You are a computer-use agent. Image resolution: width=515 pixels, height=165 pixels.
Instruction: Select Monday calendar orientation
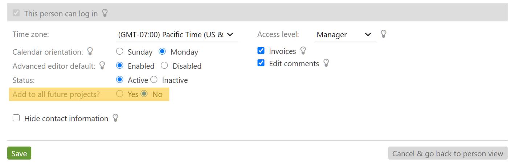tap(163, 51)
